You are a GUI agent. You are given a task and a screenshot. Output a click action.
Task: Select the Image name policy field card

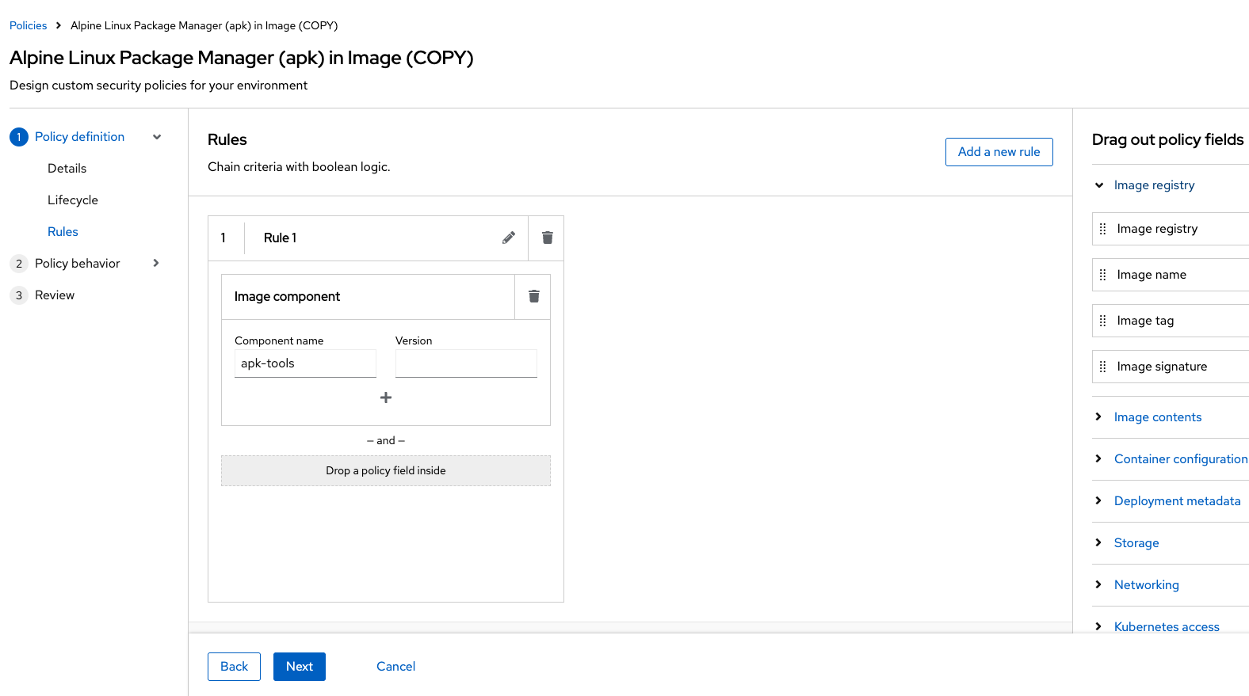[1171, 275]
